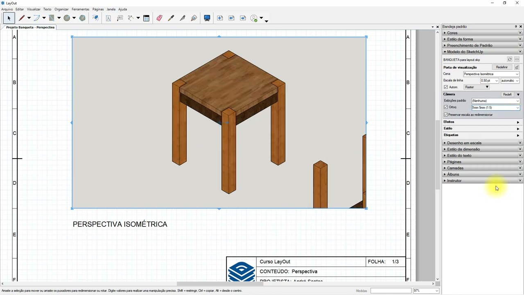Expand the Camadas panel

click(x=455, y=168)
